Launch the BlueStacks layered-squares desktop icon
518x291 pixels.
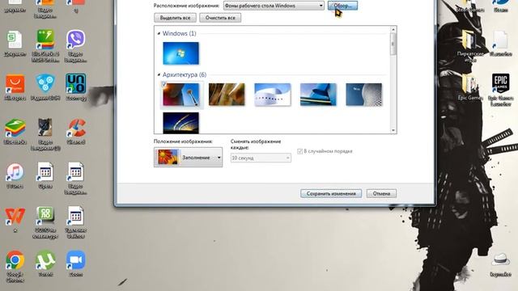click(x=15, y=128)
